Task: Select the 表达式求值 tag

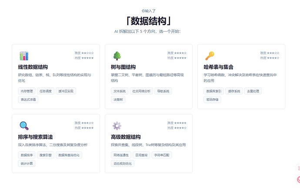Action: click(28, 100)
